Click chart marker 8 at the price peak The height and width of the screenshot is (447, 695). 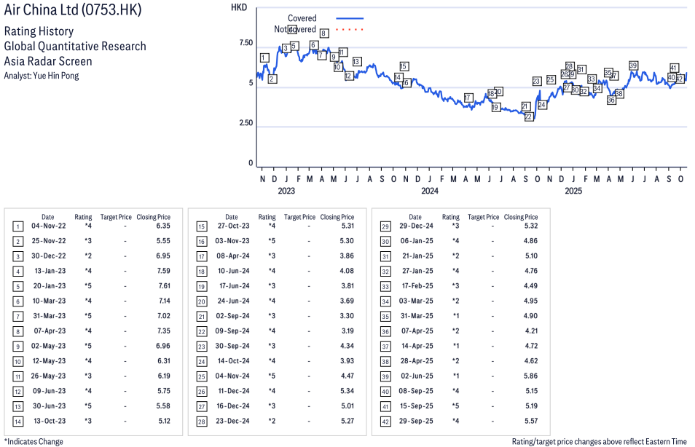pyautogui.click(x=323, y=33)
